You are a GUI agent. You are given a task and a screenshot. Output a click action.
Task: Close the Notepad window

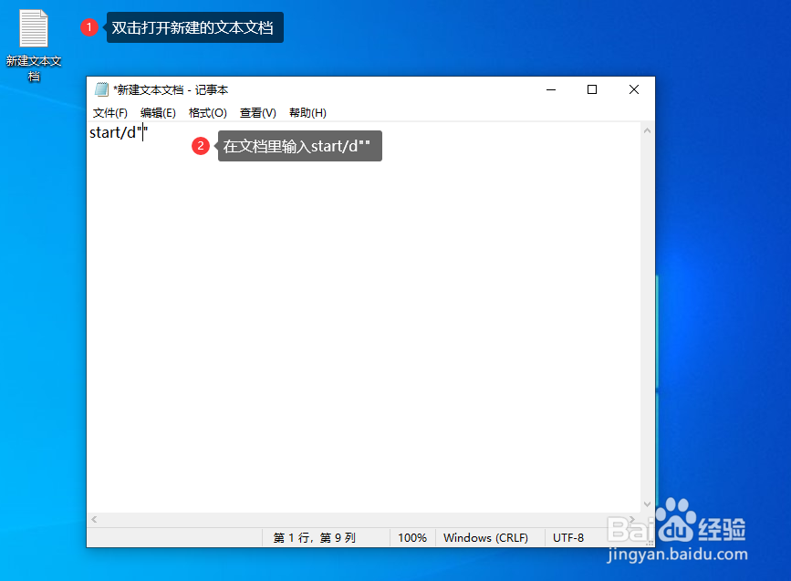click(634, 89)
